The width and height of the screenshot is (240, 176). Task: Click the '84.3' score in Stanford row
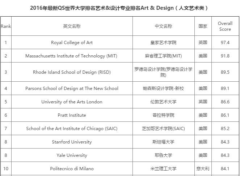pyautogui.click(x=225, y=142)
